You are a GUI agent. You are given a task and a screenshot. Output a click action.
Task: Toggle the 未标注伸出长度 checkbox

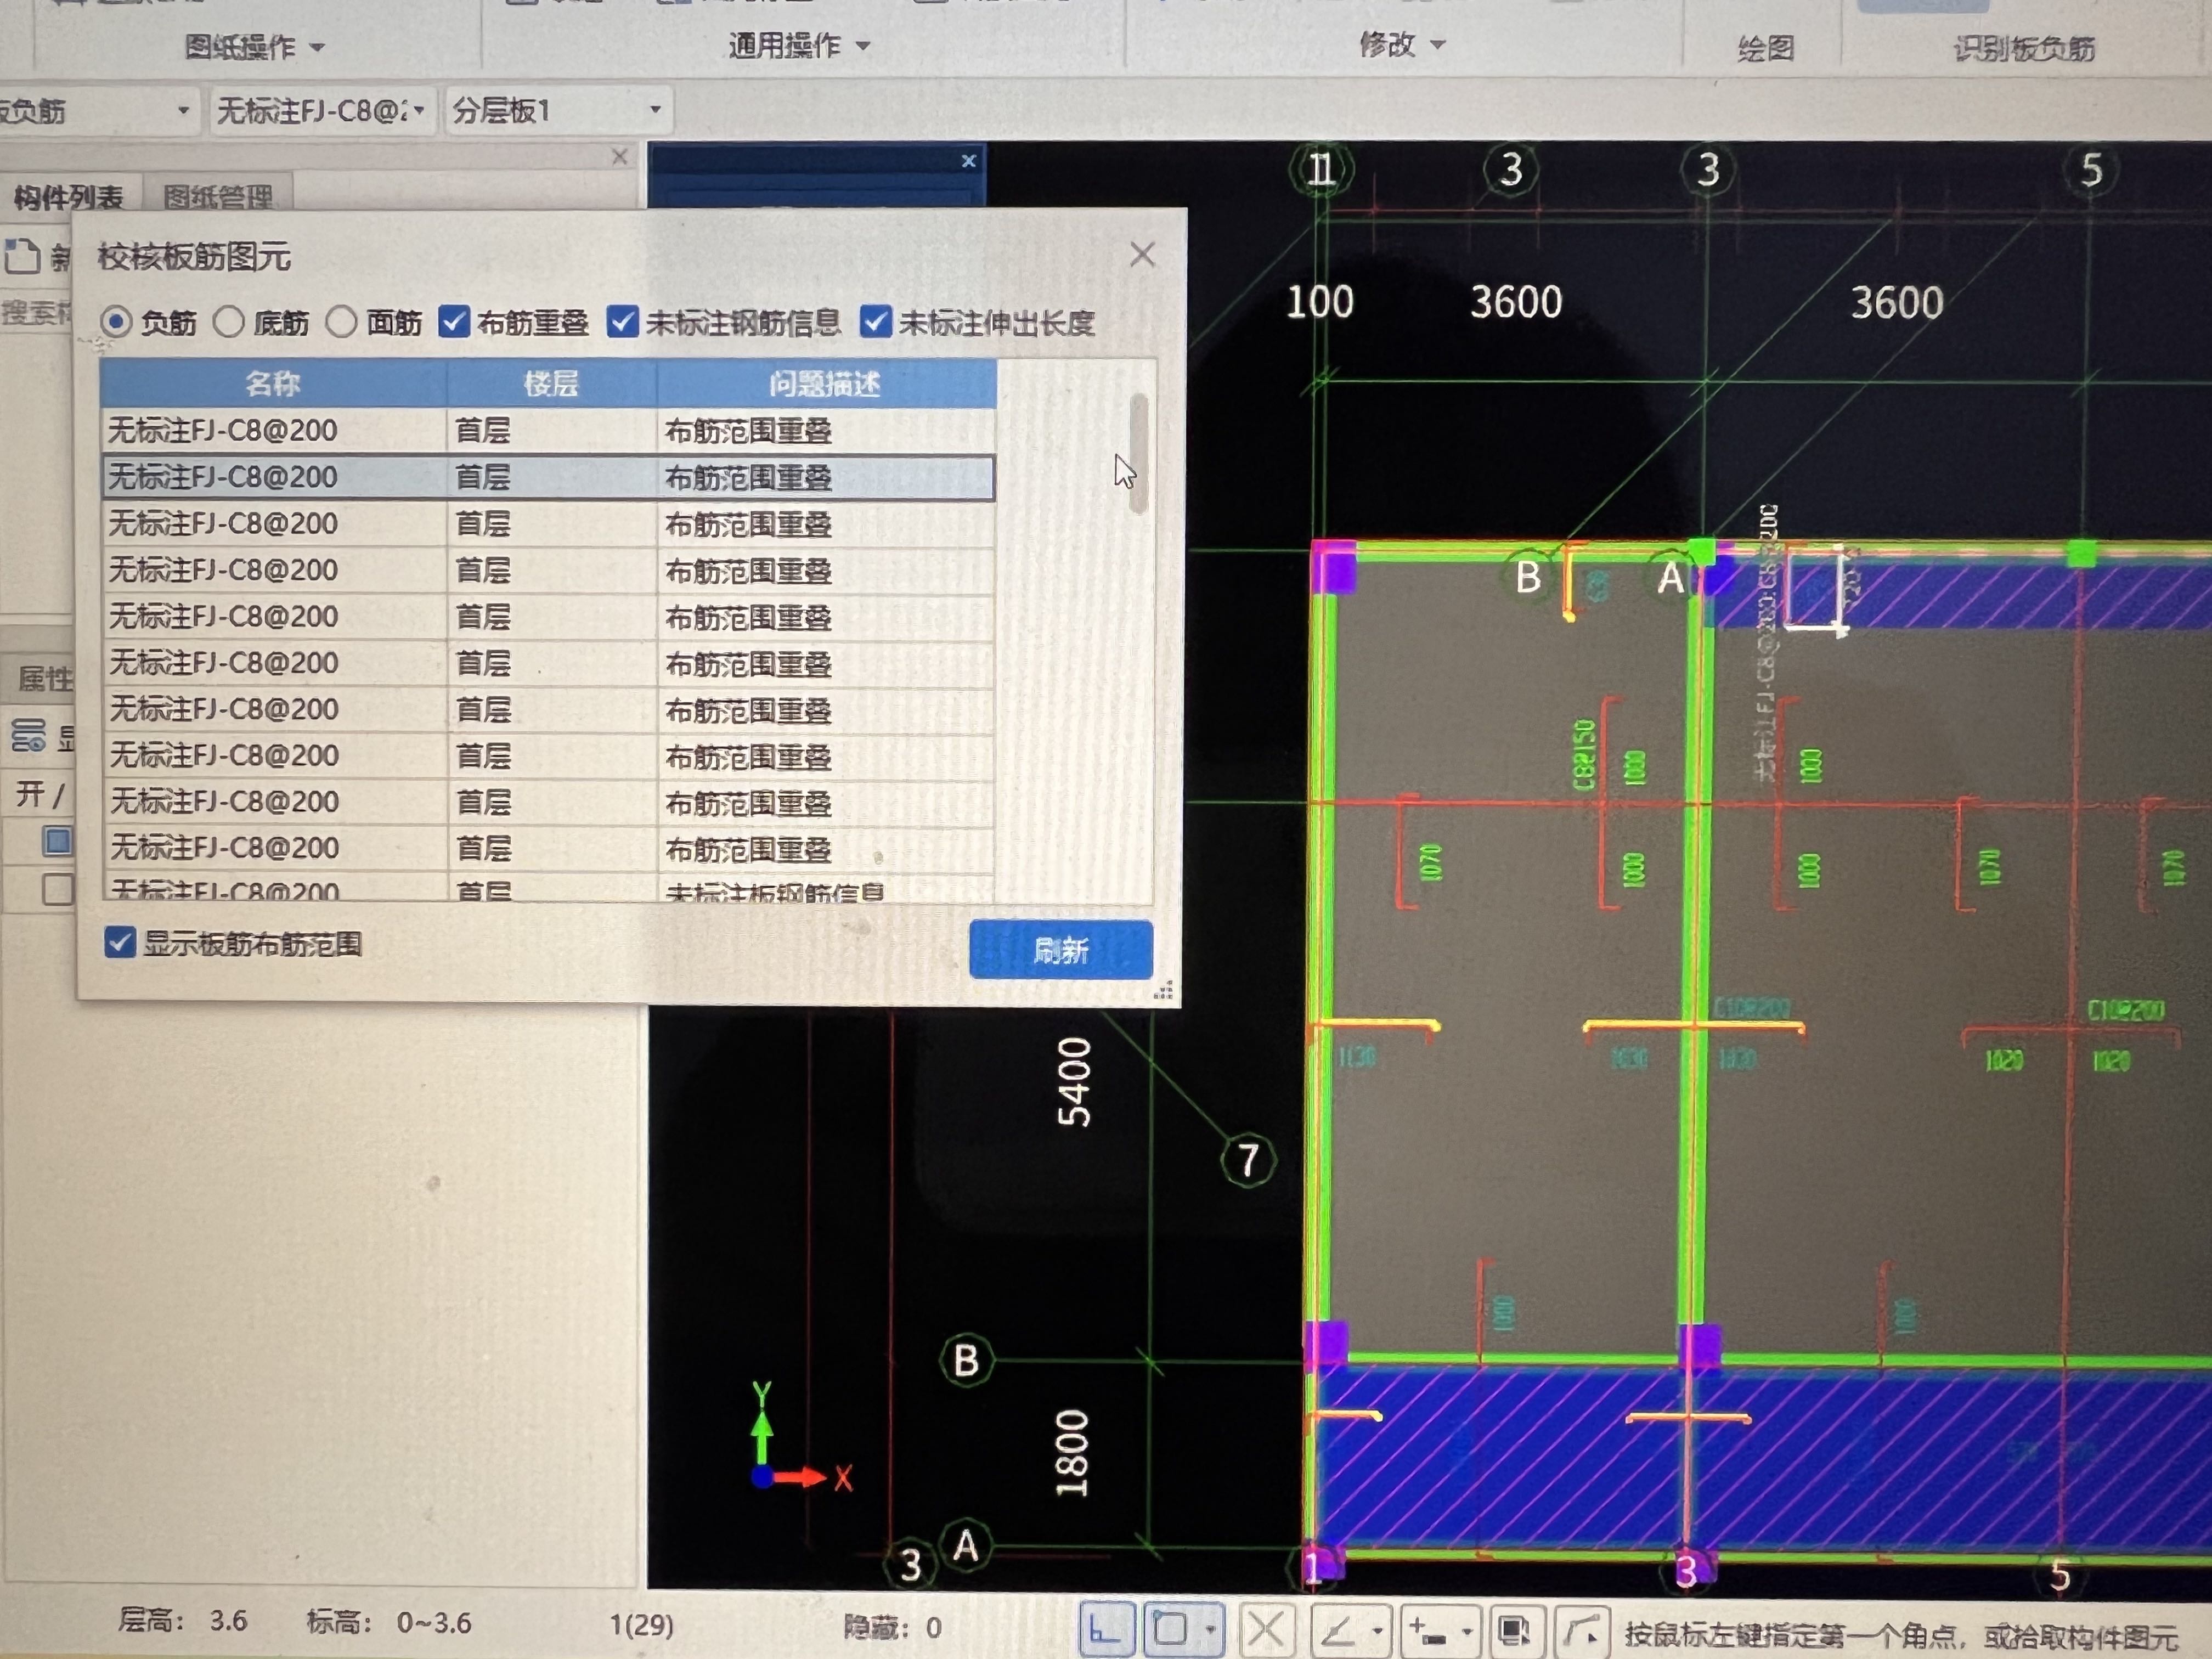(875, 322)
